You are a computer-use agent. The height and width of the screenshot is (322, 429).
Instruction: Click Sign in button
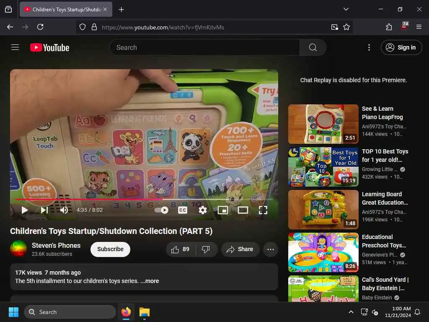[401, 47]
